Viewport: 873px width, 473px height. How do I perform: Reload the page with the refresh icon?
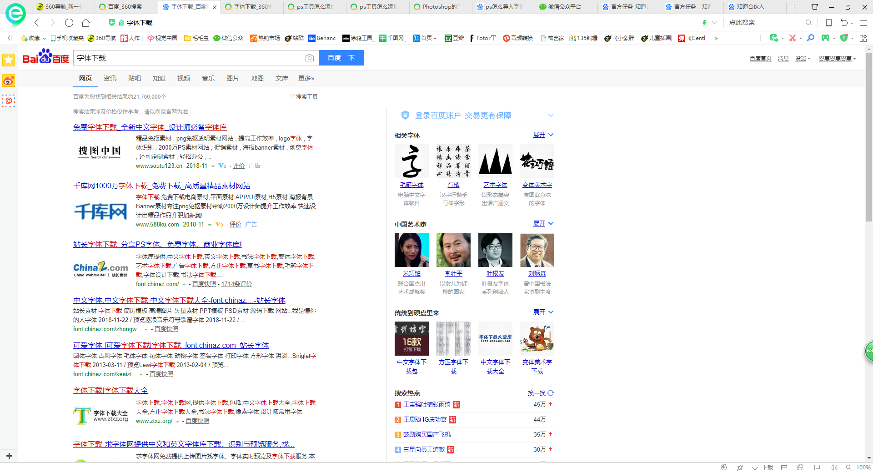point(69,23)
